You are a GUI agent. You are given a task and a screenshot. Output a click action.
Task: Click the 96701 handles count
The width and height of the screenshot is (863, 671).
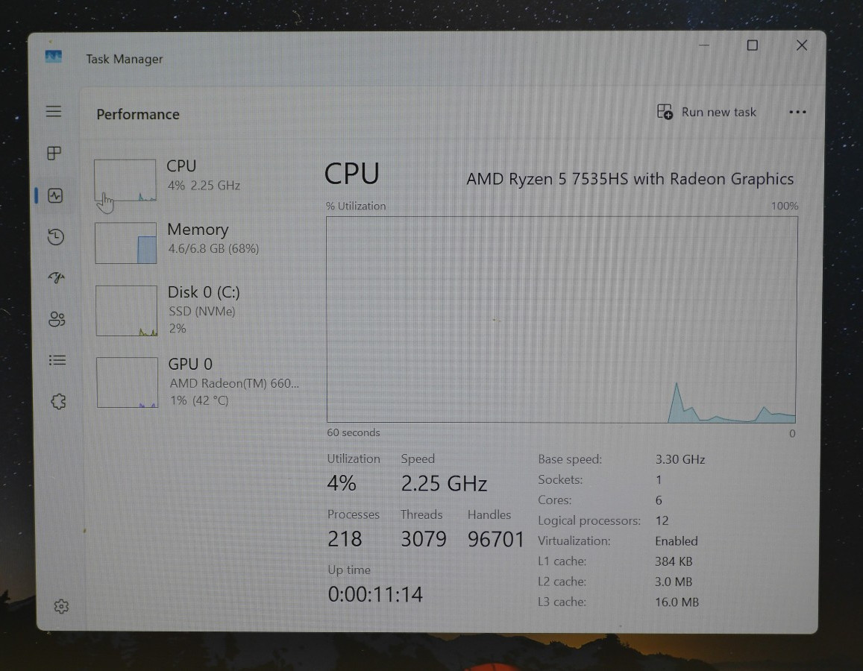tap(496, 539)
